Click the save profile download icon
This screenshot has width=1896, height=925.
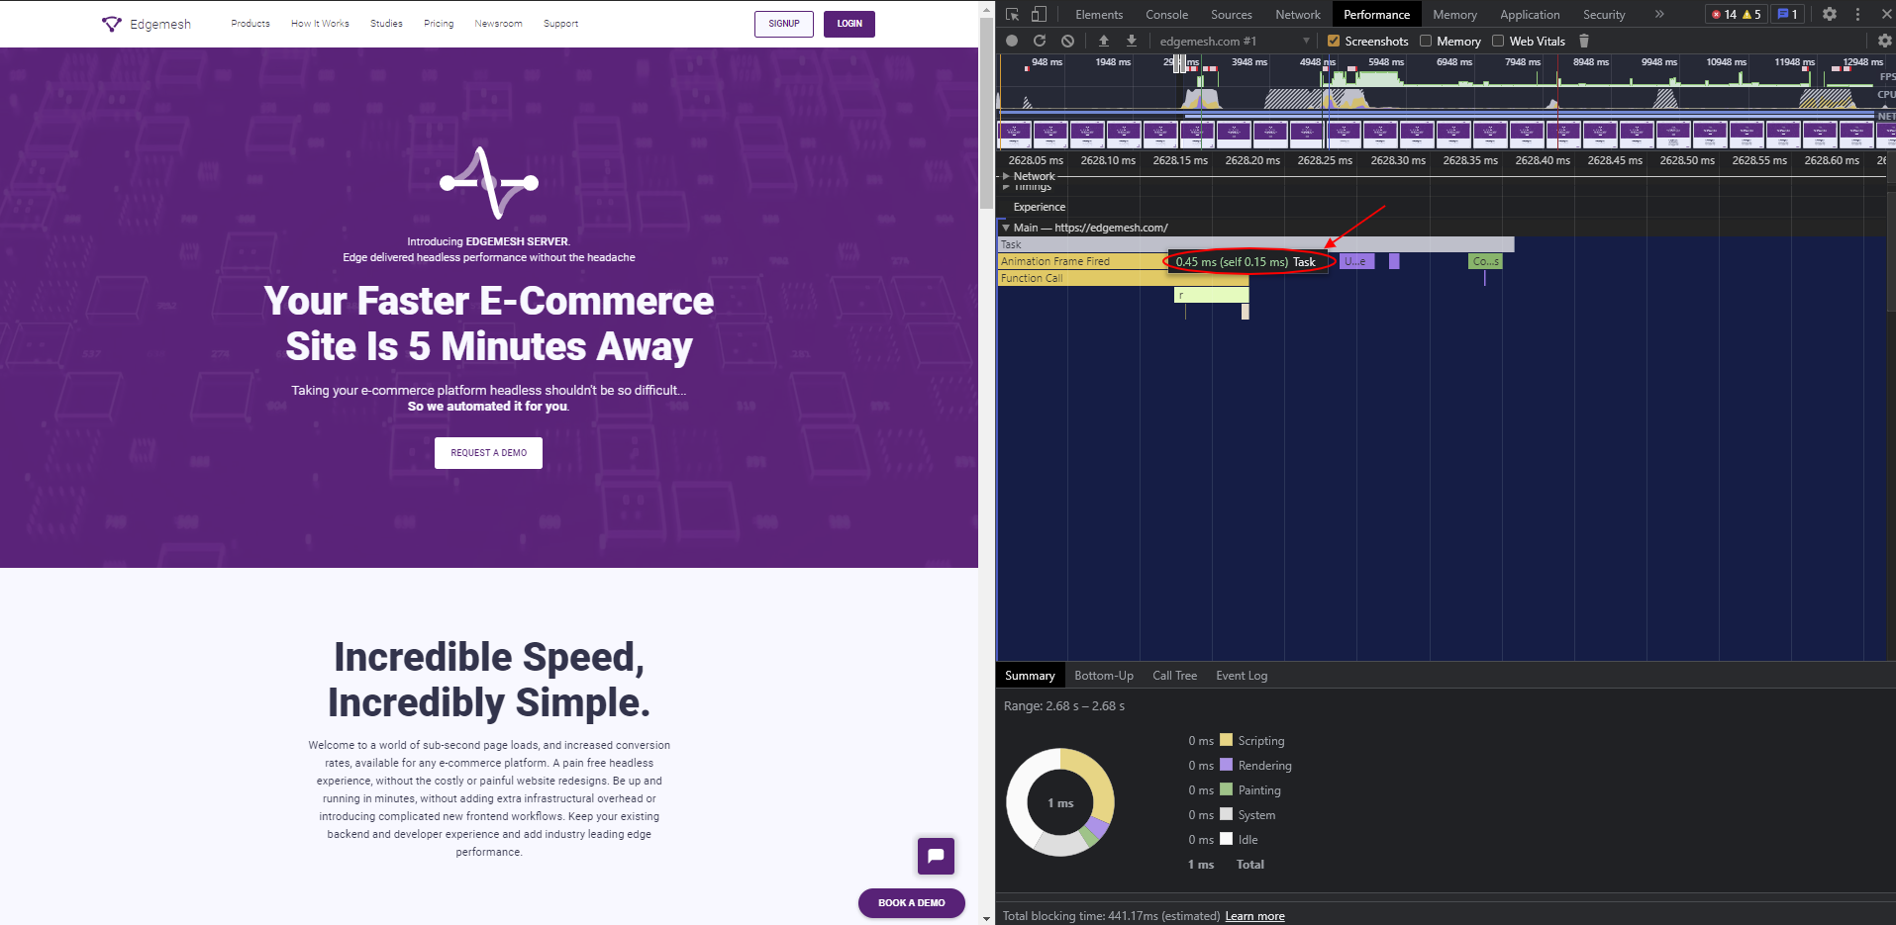[1132, 41]
